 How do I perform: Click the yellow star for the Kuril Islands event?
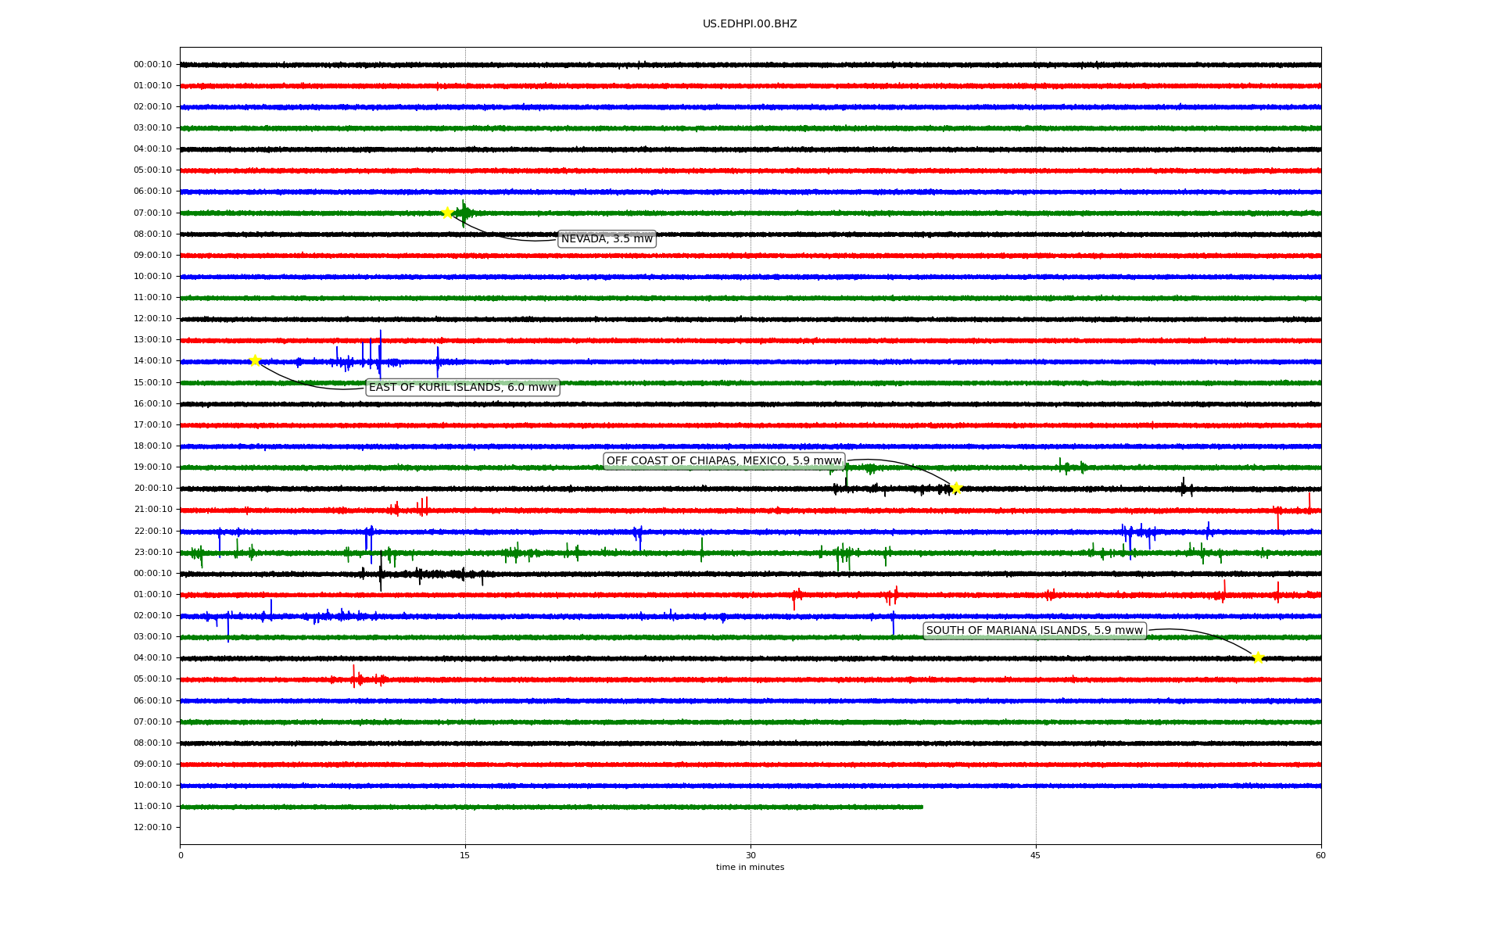(255, 360)
